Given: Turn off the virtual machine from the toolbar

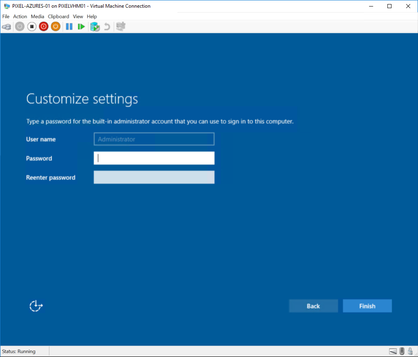Looking at the screenshot, I should point(31,26).
